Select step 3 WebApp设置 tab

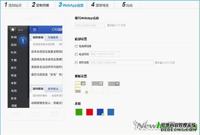click(x=71, y=5)
